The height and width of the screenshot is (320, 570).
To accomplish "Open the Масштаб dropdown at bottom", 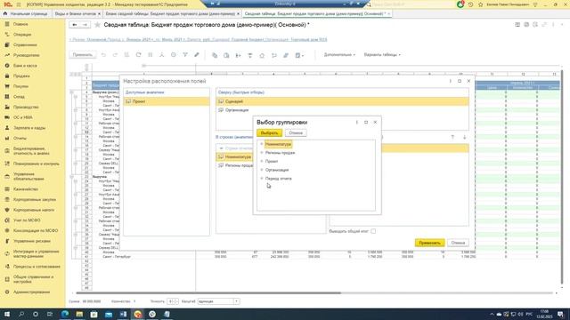I will [x=236, y=301].
